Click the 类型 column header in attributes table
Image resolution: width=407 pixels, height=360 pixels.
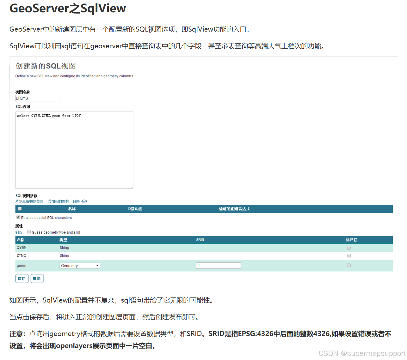[x=63, y=240]
